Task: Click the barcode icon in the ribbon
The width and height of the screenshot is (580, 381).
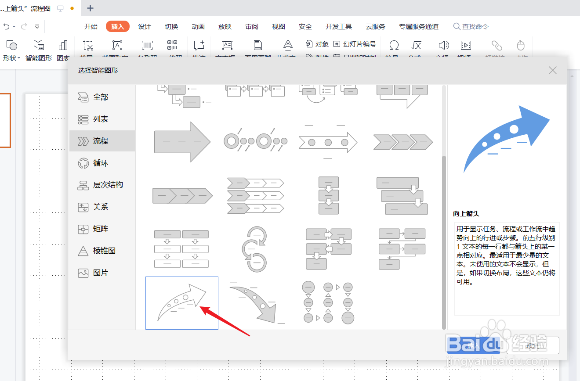Action: pos(147,45)
